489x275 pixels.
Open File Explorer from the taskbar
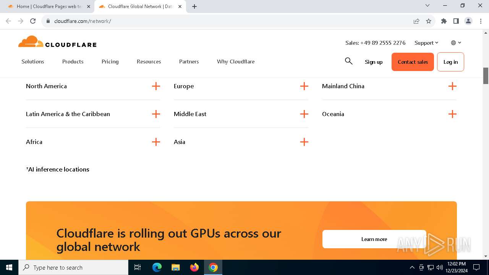176,267
